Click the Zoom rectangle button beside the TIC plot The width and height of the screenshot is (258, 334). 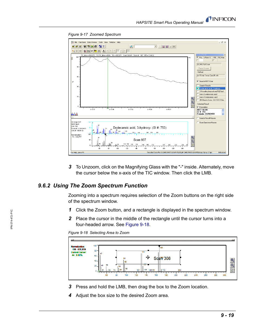193,106
